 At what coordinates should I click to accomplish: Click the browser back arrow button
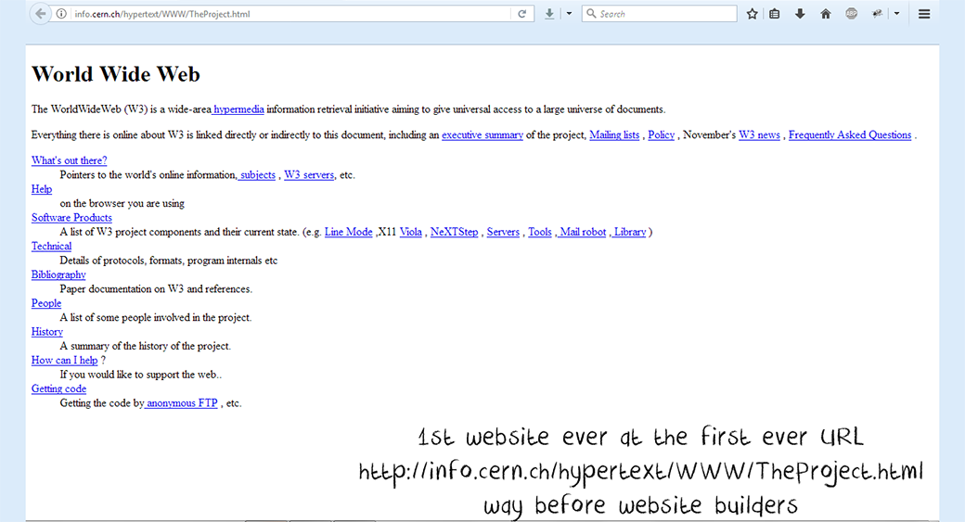(x=41, y=14)
